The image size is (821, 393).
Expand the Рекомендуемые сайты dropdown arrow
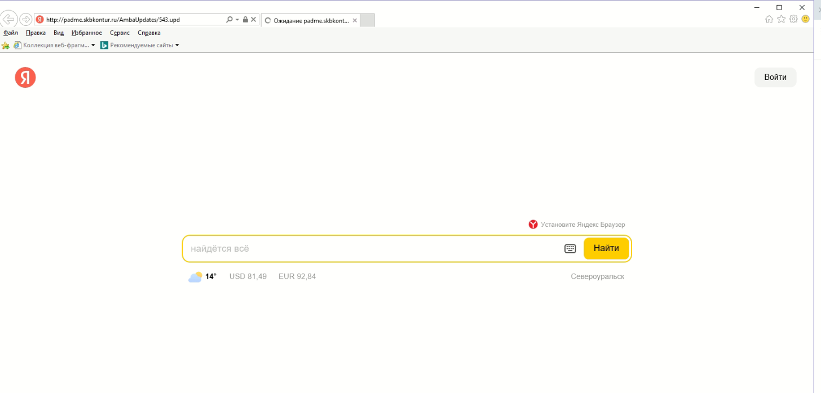tap(177, 45)
